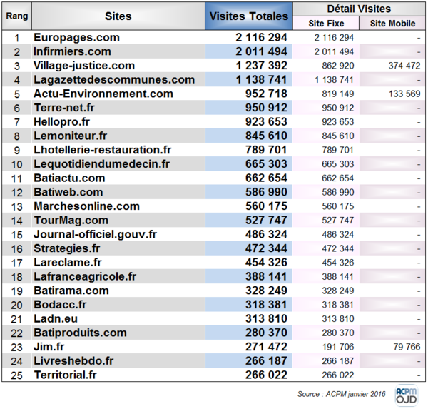Click rank number 1
This screenshot has height=409, width=428.
coord(16,38)
